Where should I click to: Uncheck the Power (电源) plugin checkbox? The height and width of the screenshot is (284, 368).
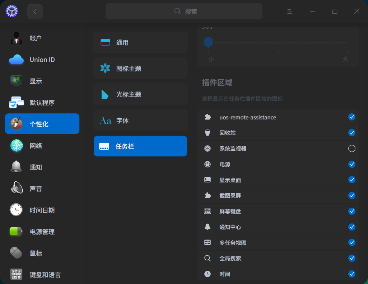(x=351, y=164)
